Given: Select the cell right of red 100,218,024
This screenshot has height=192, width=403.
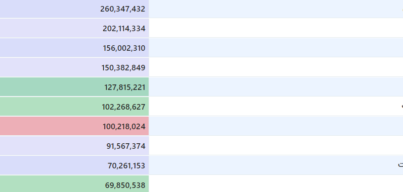Looking at the screenshot, I should tap(276, 126).
